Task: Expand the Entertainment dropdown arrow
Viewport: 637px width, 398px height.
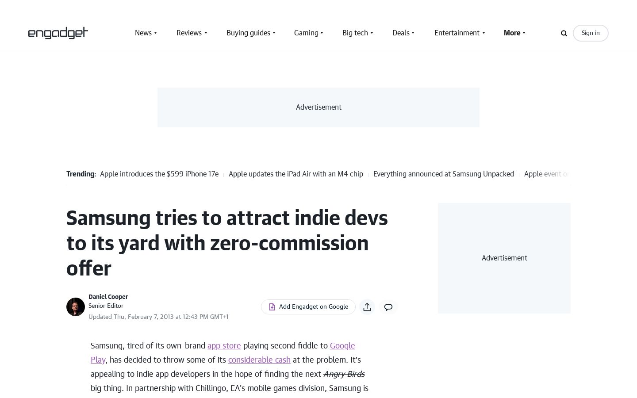Action: (x=484, y=33)
